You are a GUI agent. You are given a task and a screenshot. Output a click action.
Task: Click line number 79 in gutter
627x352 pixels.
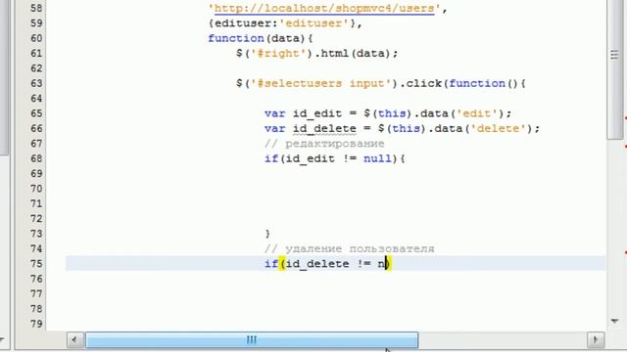[x=36, y=324]
